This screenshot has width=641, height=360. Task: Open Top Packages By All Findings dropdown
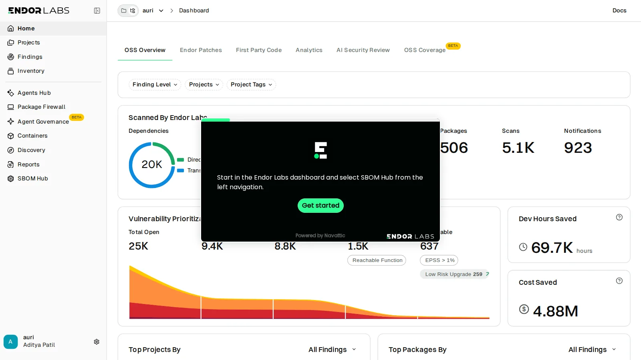pos(593,350)
